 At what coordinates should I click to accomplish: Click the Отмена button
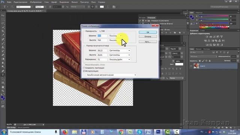pos(148,37)
